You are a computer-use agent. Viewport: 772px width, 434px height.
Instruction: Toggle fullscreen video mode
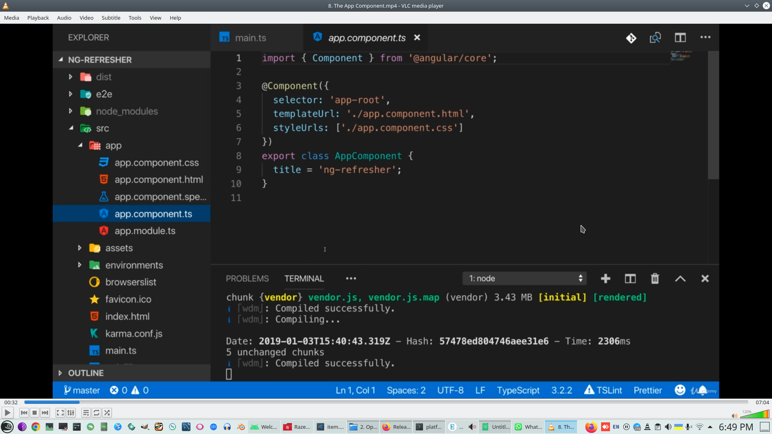[x=60, y=413]
